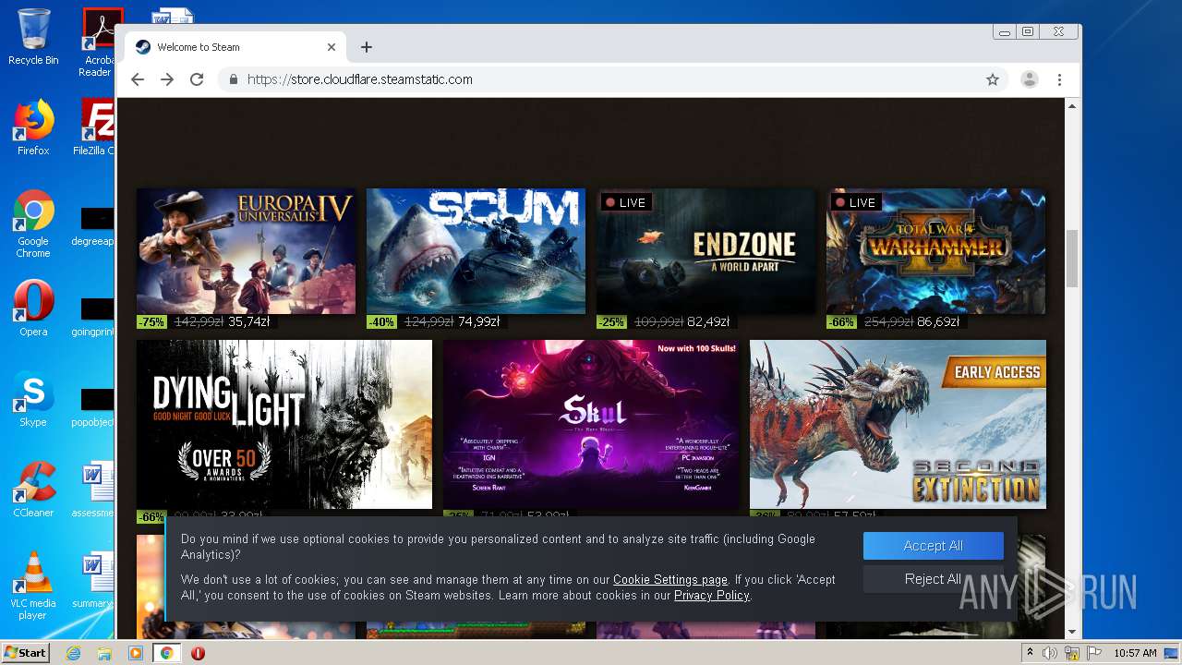The image size is (1182, 665).
Task: Open the Skype desktop icon
Action: [x=33, y=399]
